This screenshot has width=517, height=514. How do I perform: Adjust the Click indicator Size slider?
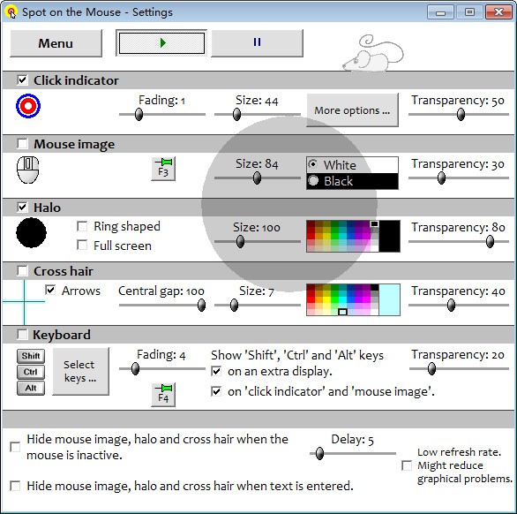tap(258, 115)
